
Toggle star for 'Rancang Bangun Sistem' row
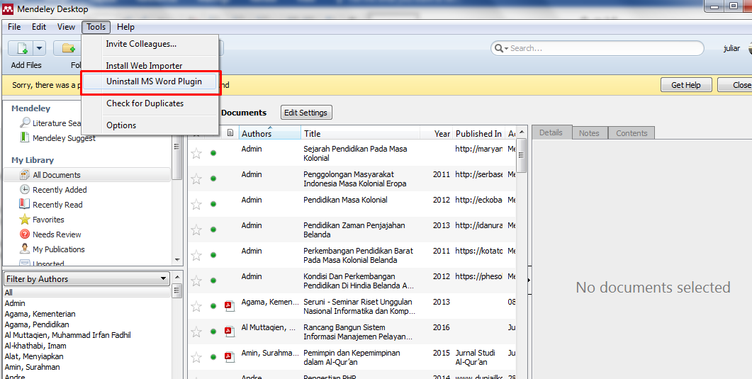[x=196, y=332]
